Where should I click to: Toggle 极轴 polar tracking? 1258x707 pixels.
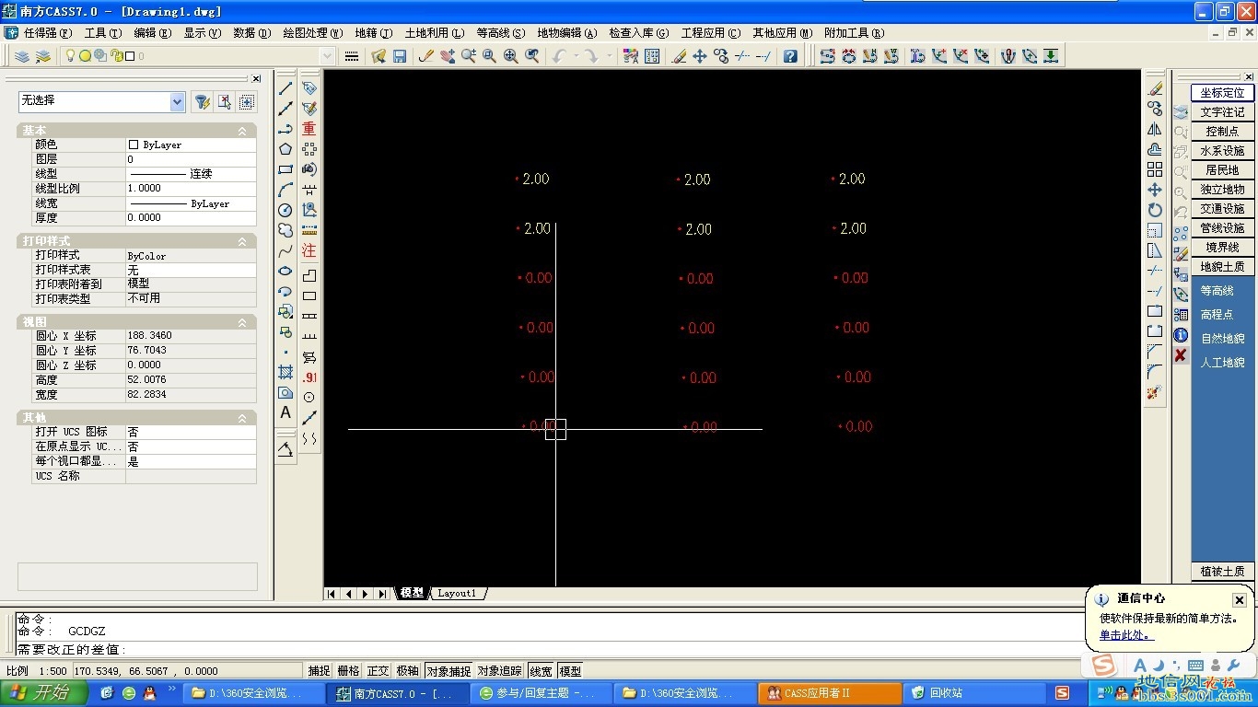click(x=407, y=671)
